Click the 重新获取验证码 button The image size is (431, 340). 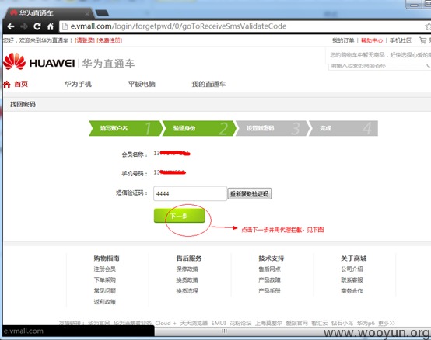pyautogui.click(x=249, y=194)
